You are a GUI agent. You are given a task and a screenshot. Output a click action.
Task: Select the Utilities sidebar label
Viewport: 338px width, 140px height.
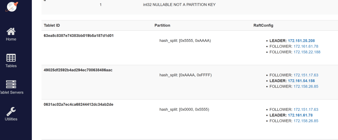pos(11,119)
